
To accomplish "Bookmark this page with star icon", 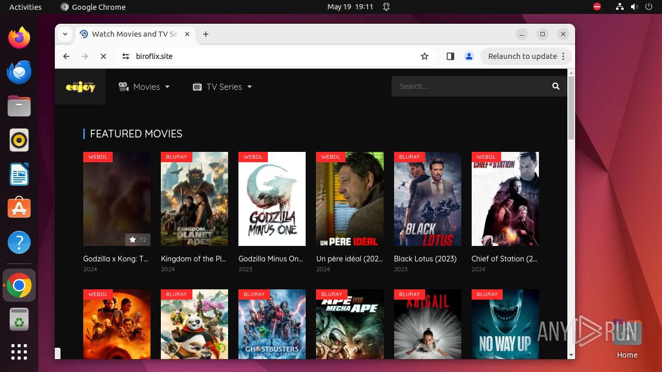I will tap(425, 56).
